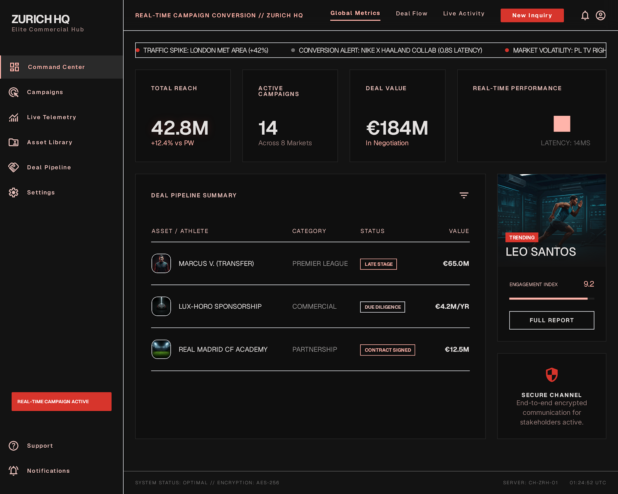Click the Notifications bell icon in sidebar
618x494 pixels.
[14, 471]
